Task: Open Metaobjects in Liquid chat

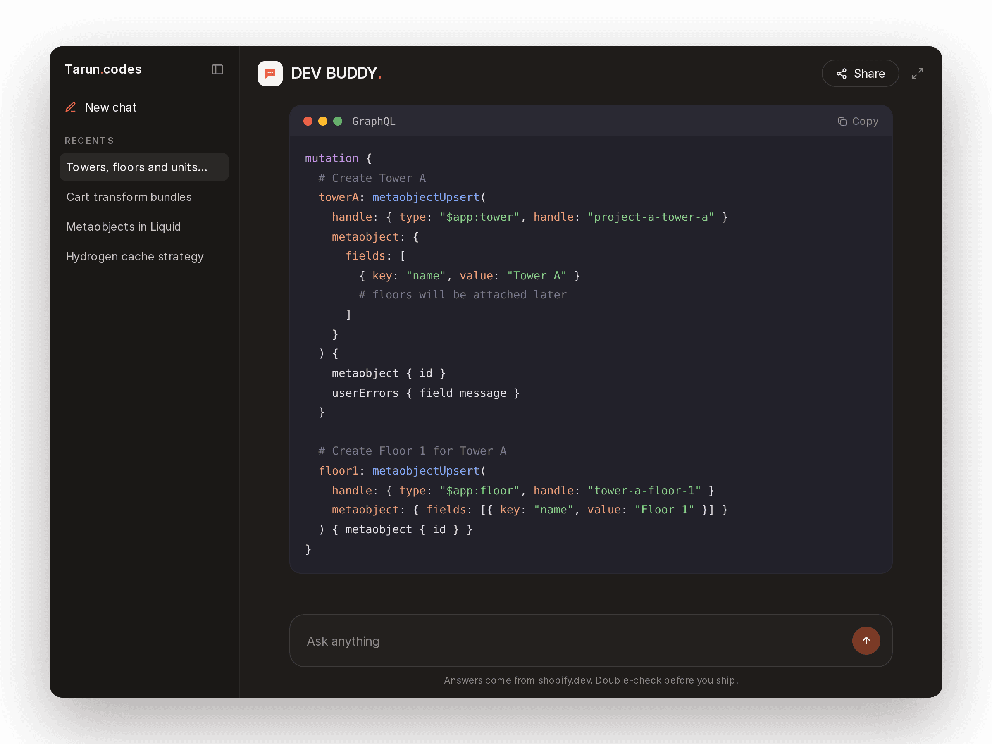Action: [144, 227]
